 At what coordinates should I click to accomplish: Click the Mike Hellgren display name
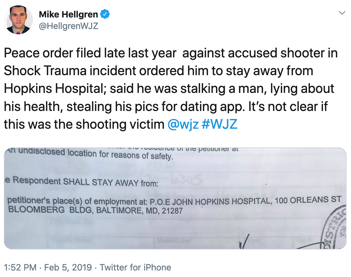(x=69, y=14)
